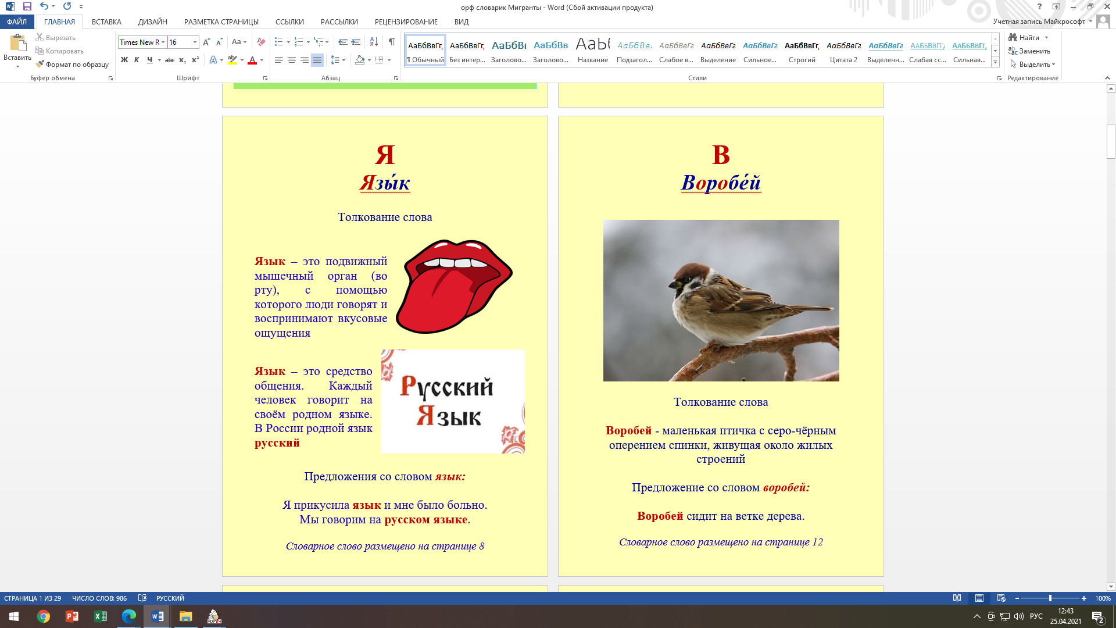Open the font size dropdown

pos(195,42)
